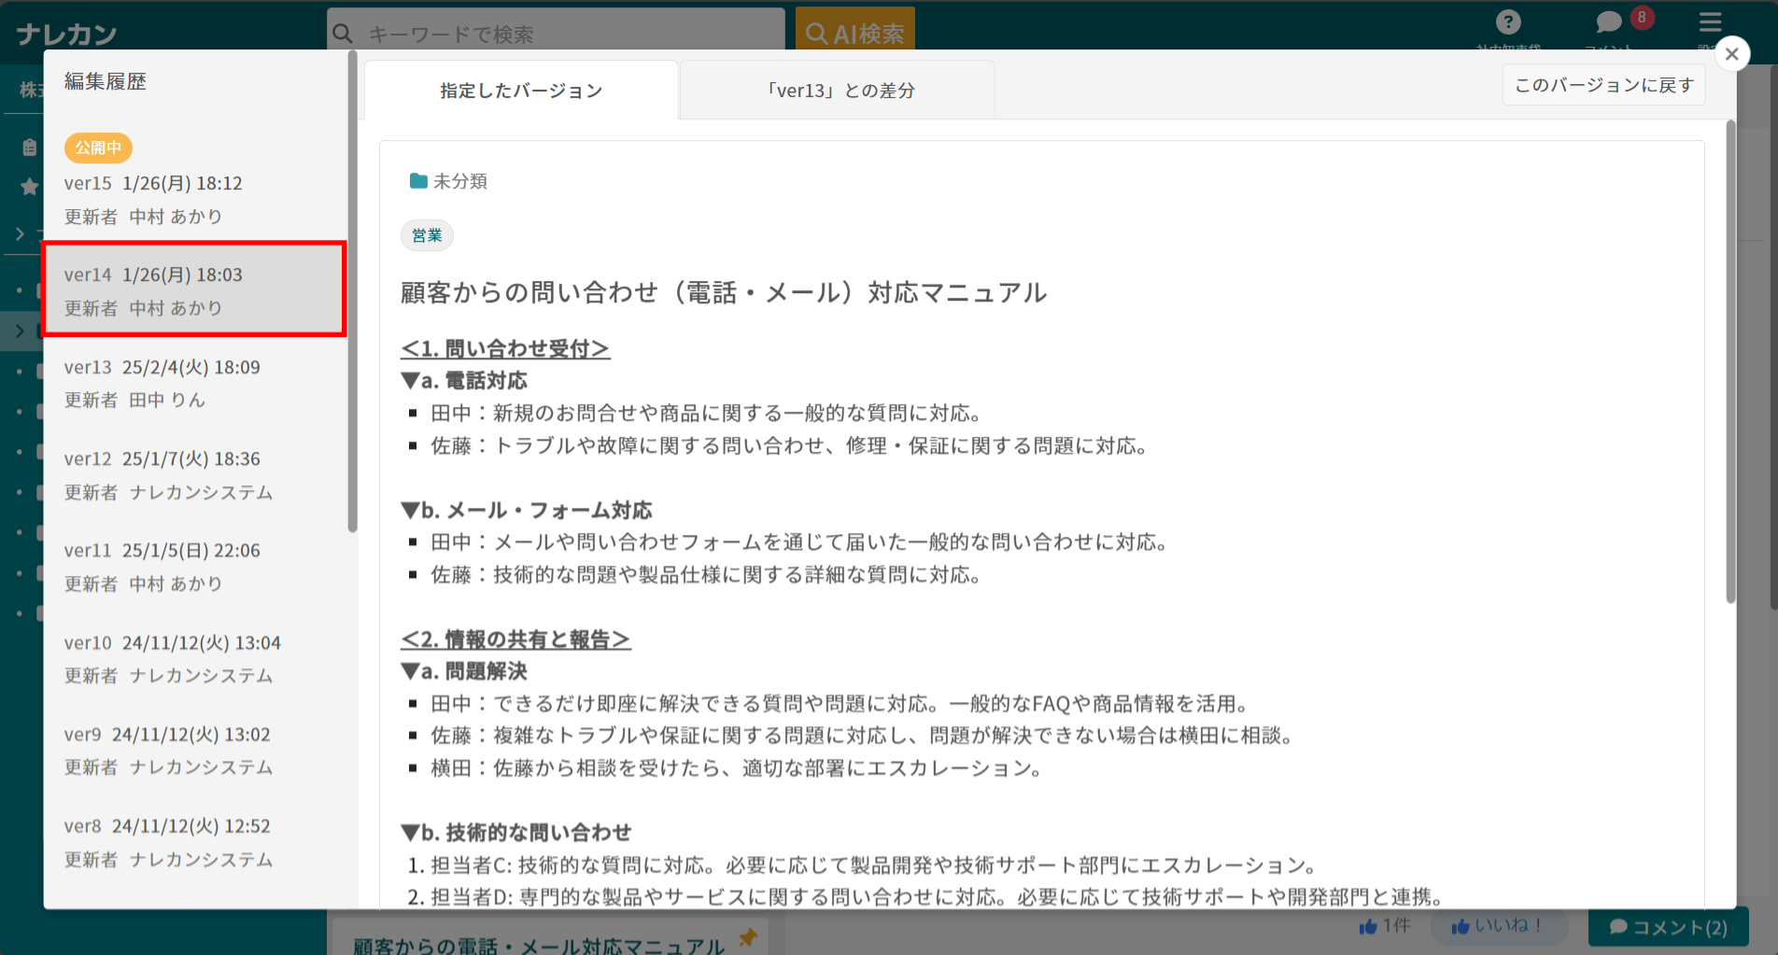Select the 指定したバージョン tab

tap(520, 90)
